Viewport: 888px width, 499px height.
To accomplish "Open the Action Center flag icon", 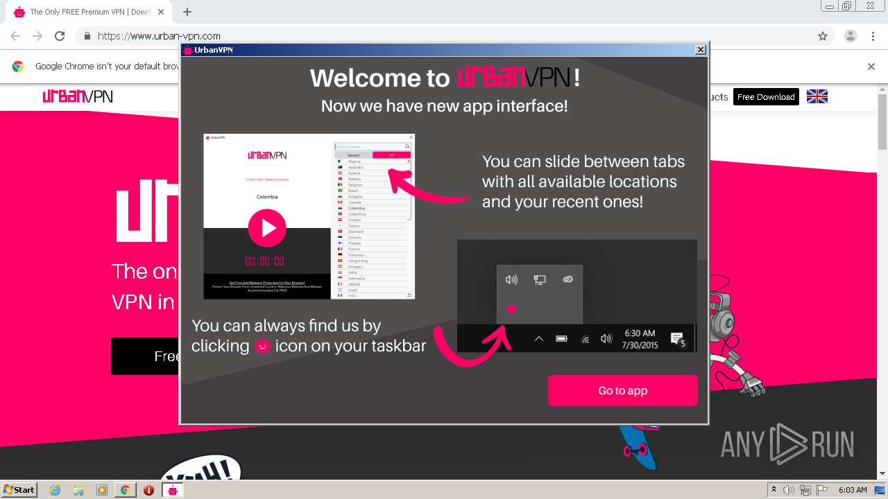I will click(822, 490).
